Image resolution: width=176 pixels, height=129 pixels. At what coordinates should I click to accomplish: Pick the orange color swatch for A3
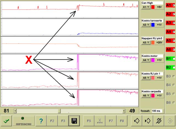point(153,42)
